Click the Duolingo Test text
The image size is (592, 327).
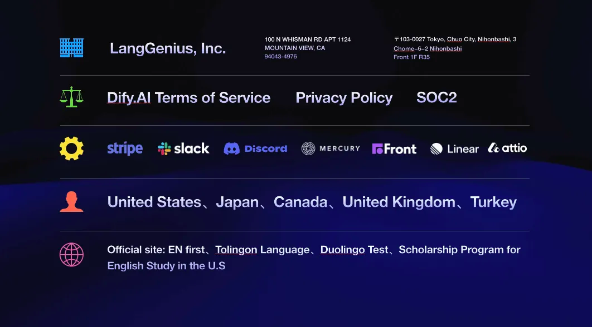click(354, 250)
